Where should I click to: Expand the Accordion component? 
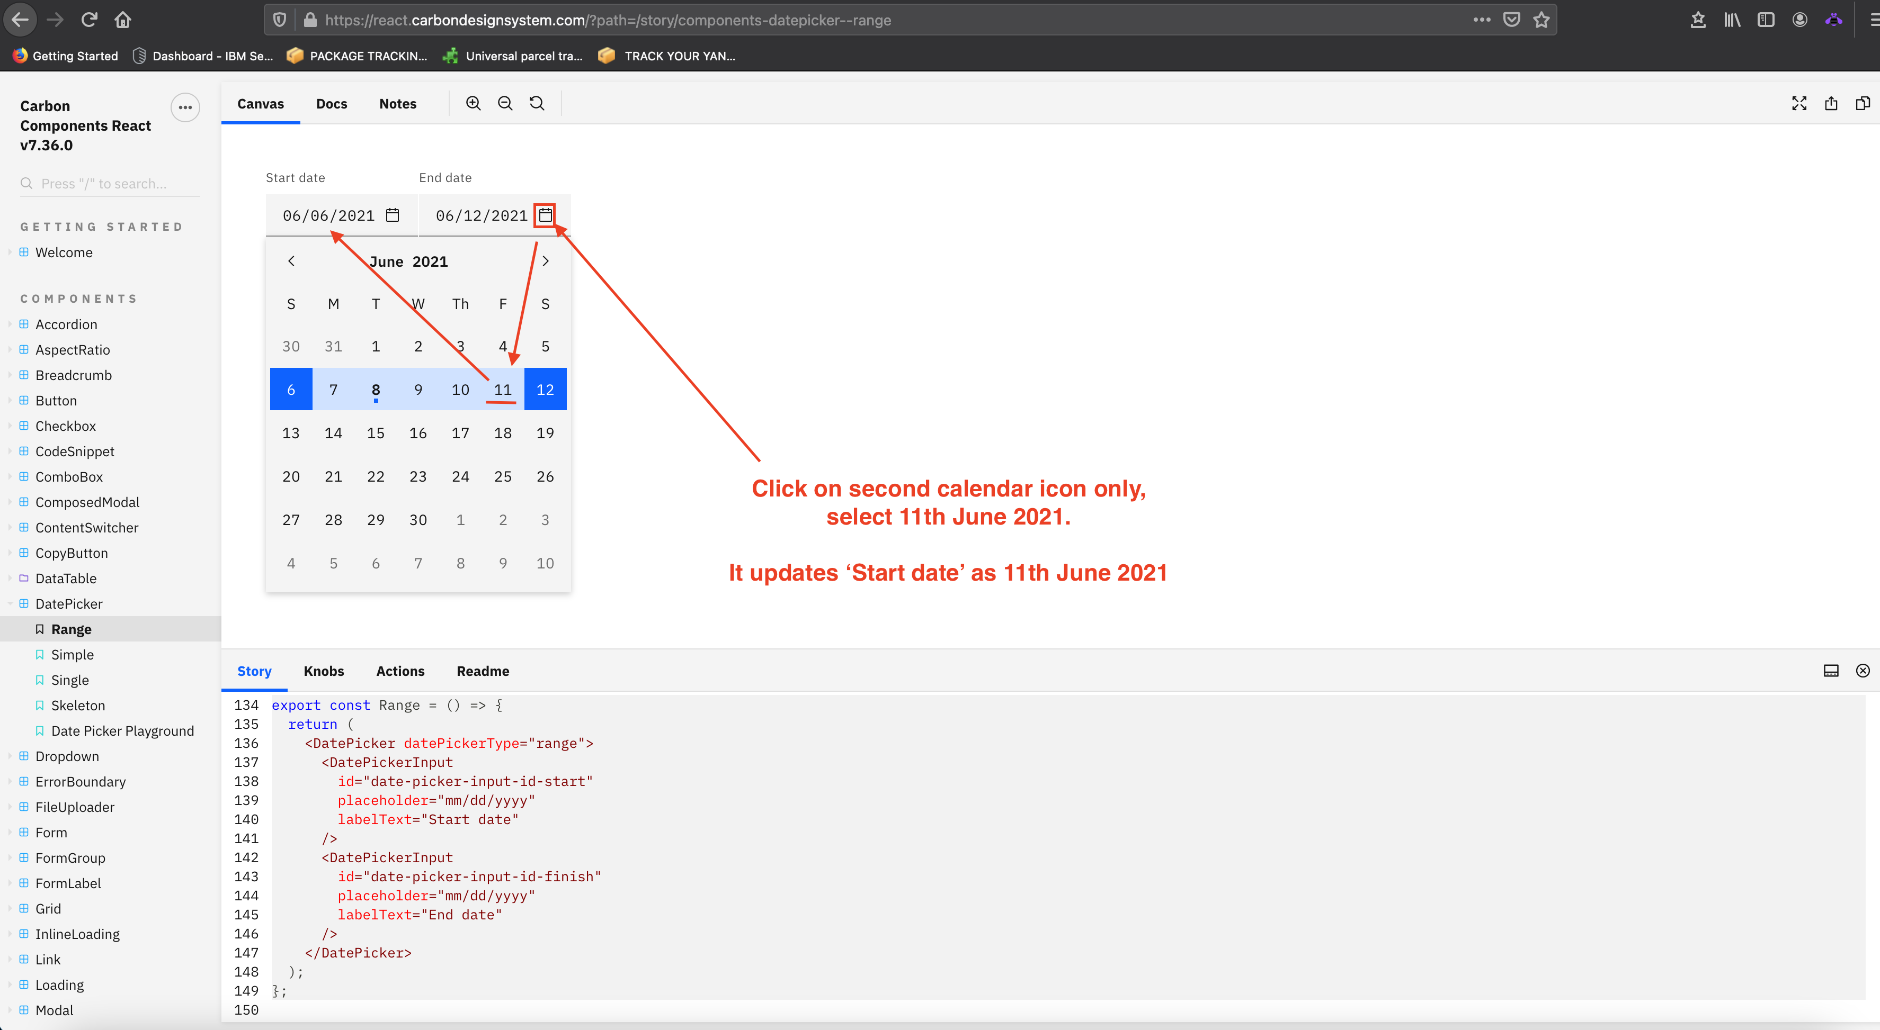pos(66,324)
